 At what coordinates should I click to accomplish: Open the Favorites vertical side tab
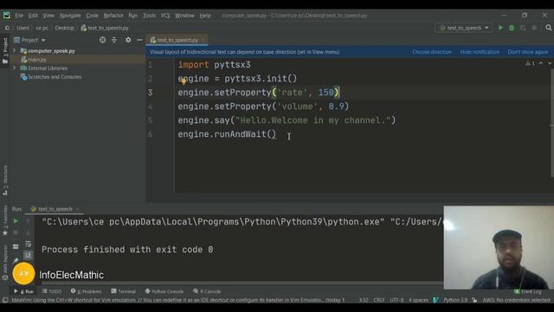[5, 220]
